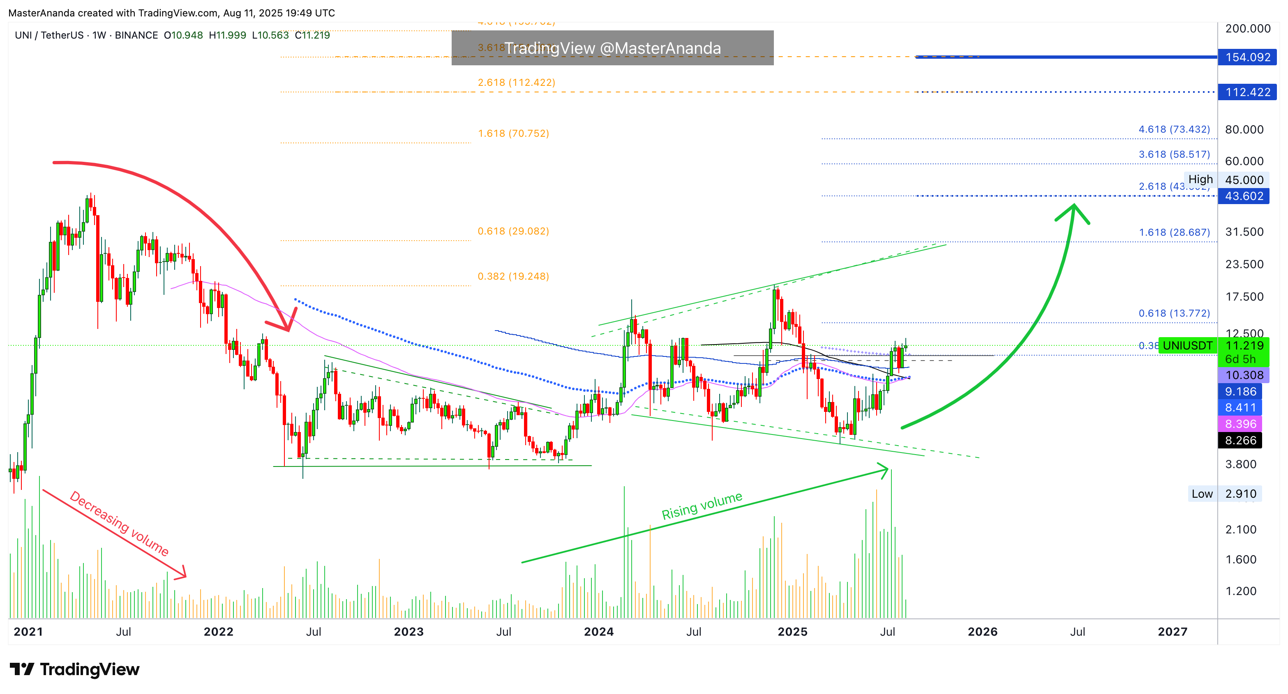This screenshot has width=1288, height=694.
Task: Click the O10.948 open value in header
Action: coord(183,35)
